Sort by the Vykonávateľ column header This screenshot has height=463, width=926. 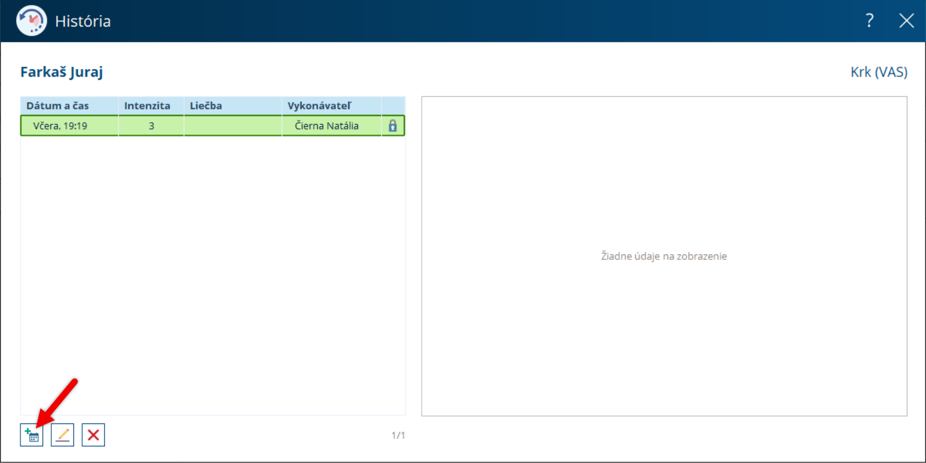[x=332, y=106]
